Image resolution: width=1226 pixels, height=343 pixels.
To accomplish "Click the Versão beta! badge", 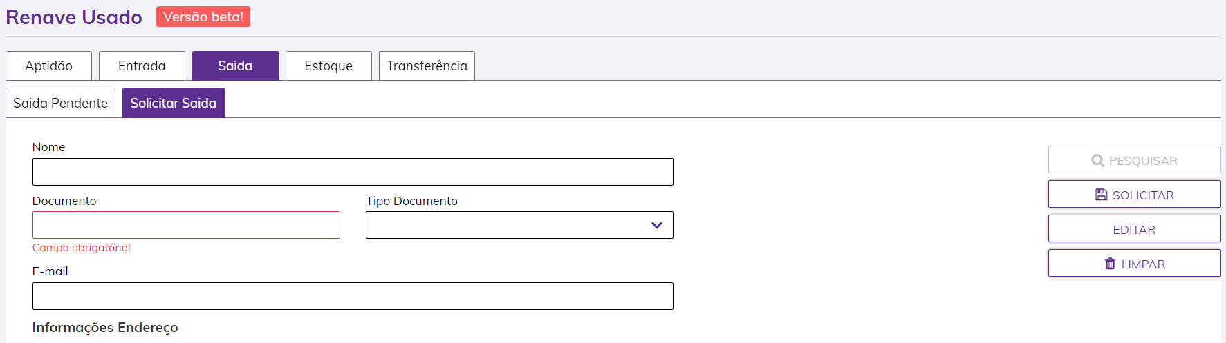I will pyautogui.click(x=203, y=17).
